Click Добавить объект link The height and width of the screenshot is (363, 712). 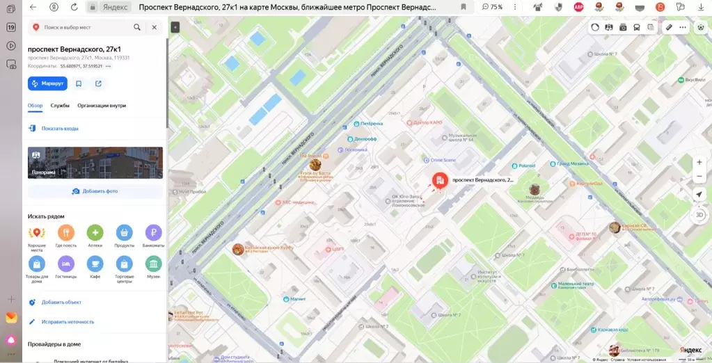61,302
